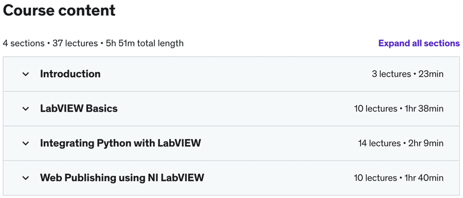Viewport: 463px width, 198px height.
Task: Expand the Introduction section chevron
Action: [26, 74]
